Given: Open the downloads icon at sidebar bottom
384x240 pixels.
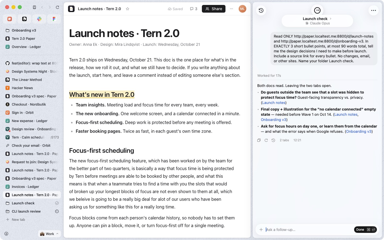Looking at the screenshot, I should tap(6, 234).
